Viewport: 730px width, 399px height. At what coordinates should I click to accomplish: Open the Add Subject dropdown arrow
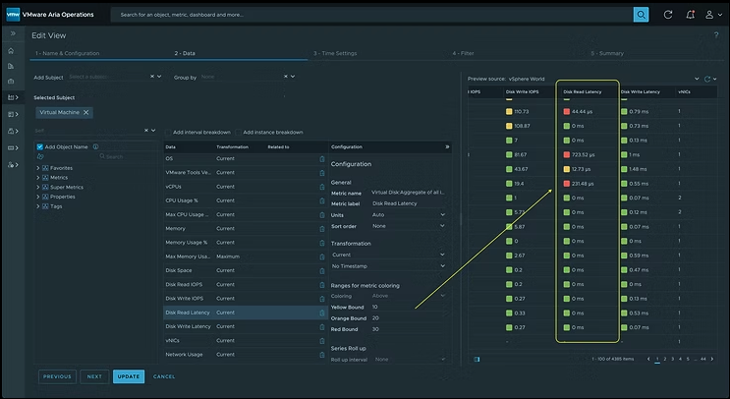159,77
